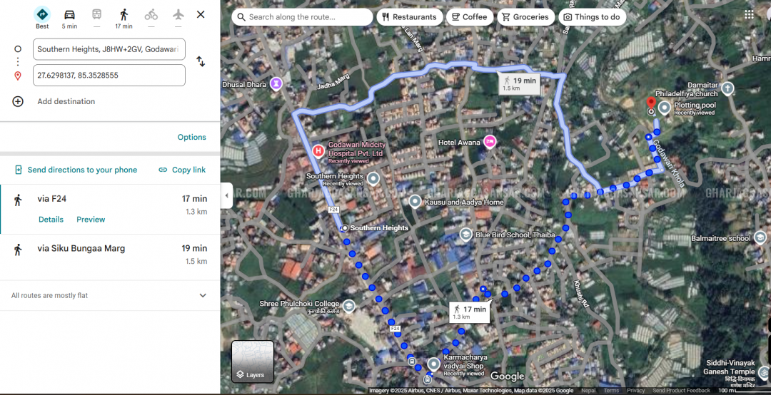Click the Godawari Midcity Hospital marker

pyautogui.click(x=318, y=150)
